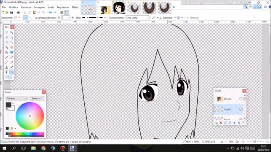Move layer down with blue arrow
Image resolution: width=271 pixels, height=152 pixels.
(239, 123)
